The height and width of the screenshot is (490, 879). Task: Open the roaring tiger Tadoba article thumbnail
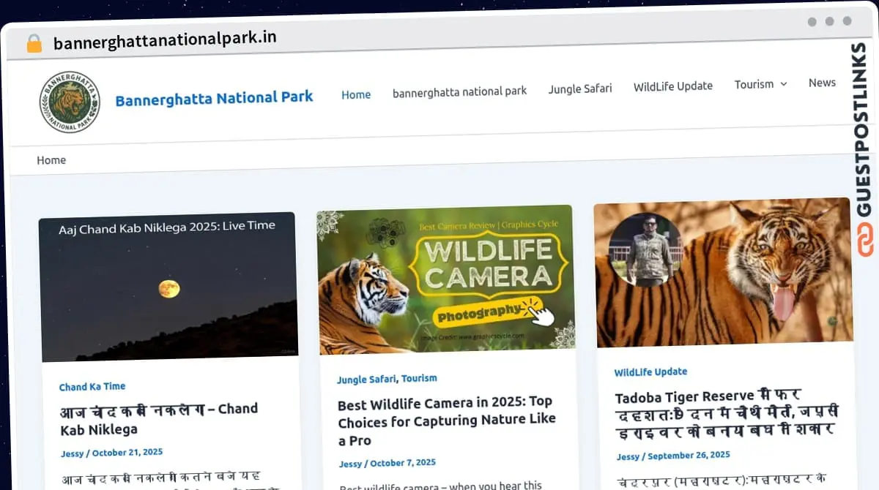click(723, 272)
